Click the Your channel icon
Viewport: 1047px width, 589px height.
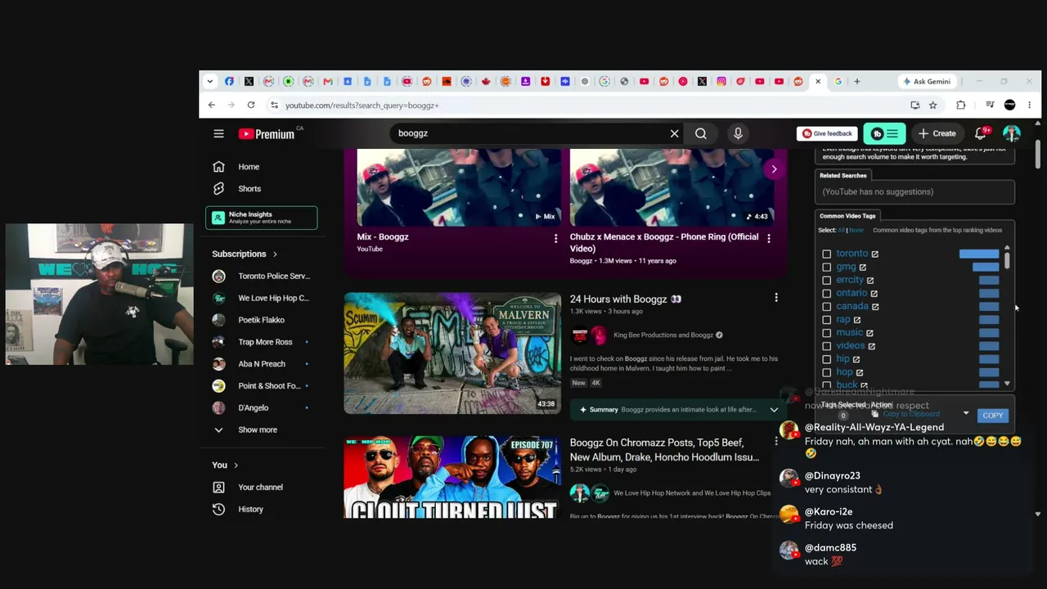[x=218, y=487]
